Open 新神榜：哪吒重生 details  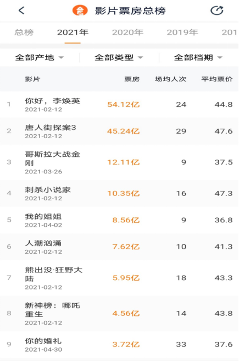(x=120, y=313)
